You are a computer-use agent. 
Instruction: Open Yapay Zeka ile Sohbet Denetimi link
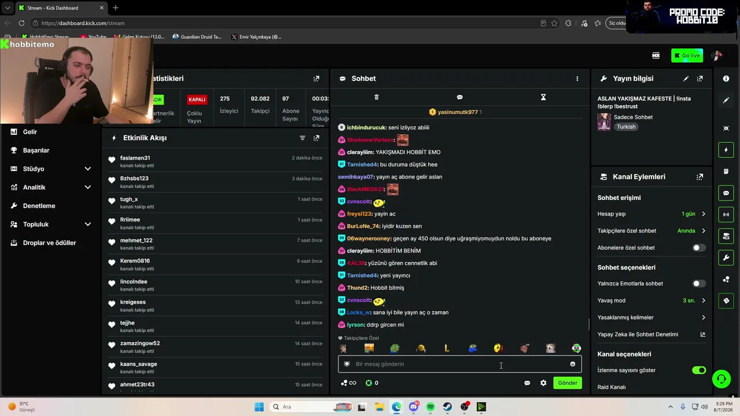(x=652, y=334)
